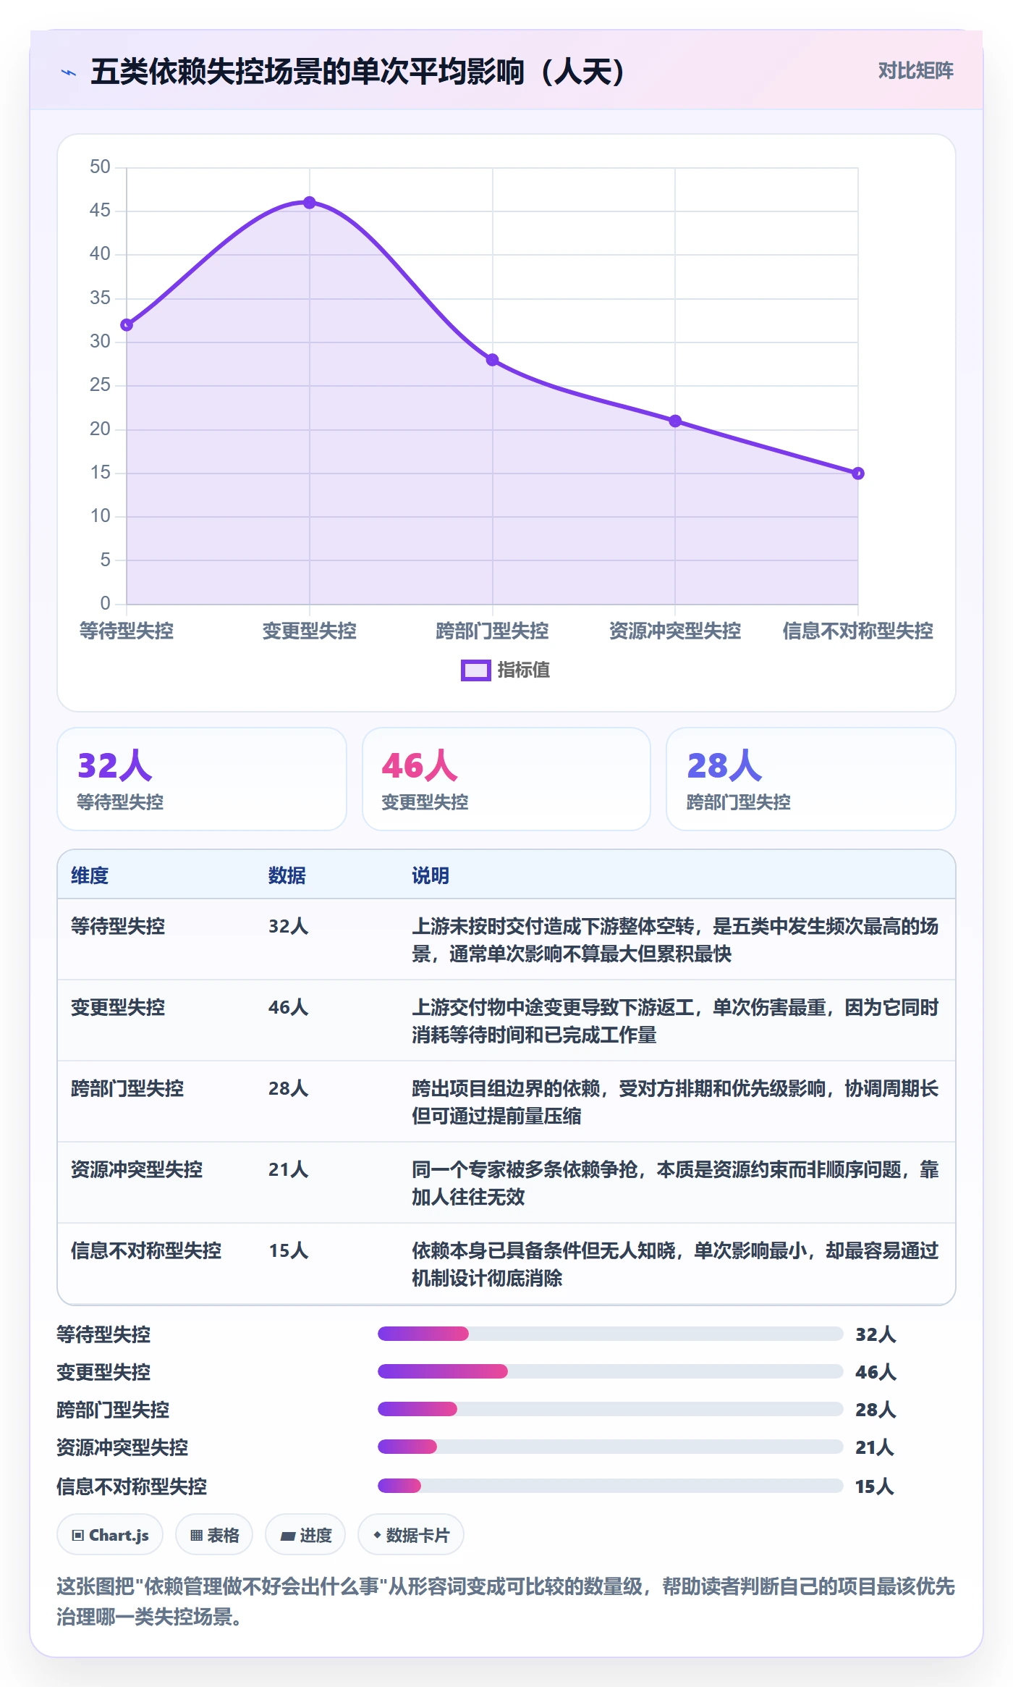1013x1687 pixels.
Task: Click the 等待型失控 progress bar
Action: (x=611, y=1334)
